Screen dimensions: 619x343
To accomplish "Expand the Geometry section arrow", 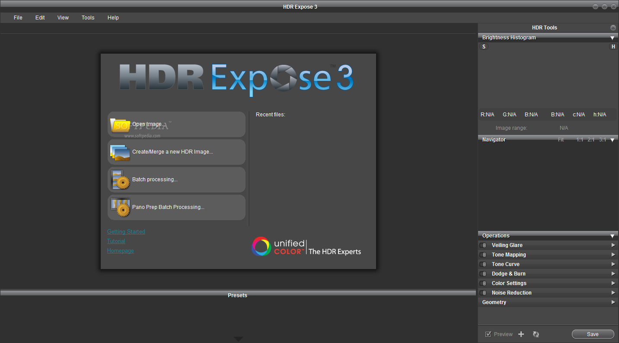I will coord(613,302).
